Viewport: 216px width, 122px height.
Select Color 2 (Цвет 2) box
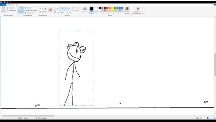pyautogui.click(x=96, y=10)
